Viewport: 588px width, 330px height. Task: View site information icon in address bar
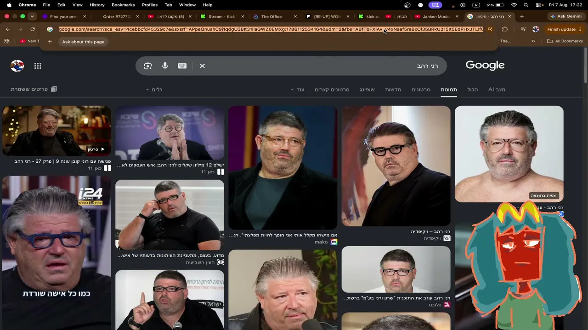tap(50, 29)
